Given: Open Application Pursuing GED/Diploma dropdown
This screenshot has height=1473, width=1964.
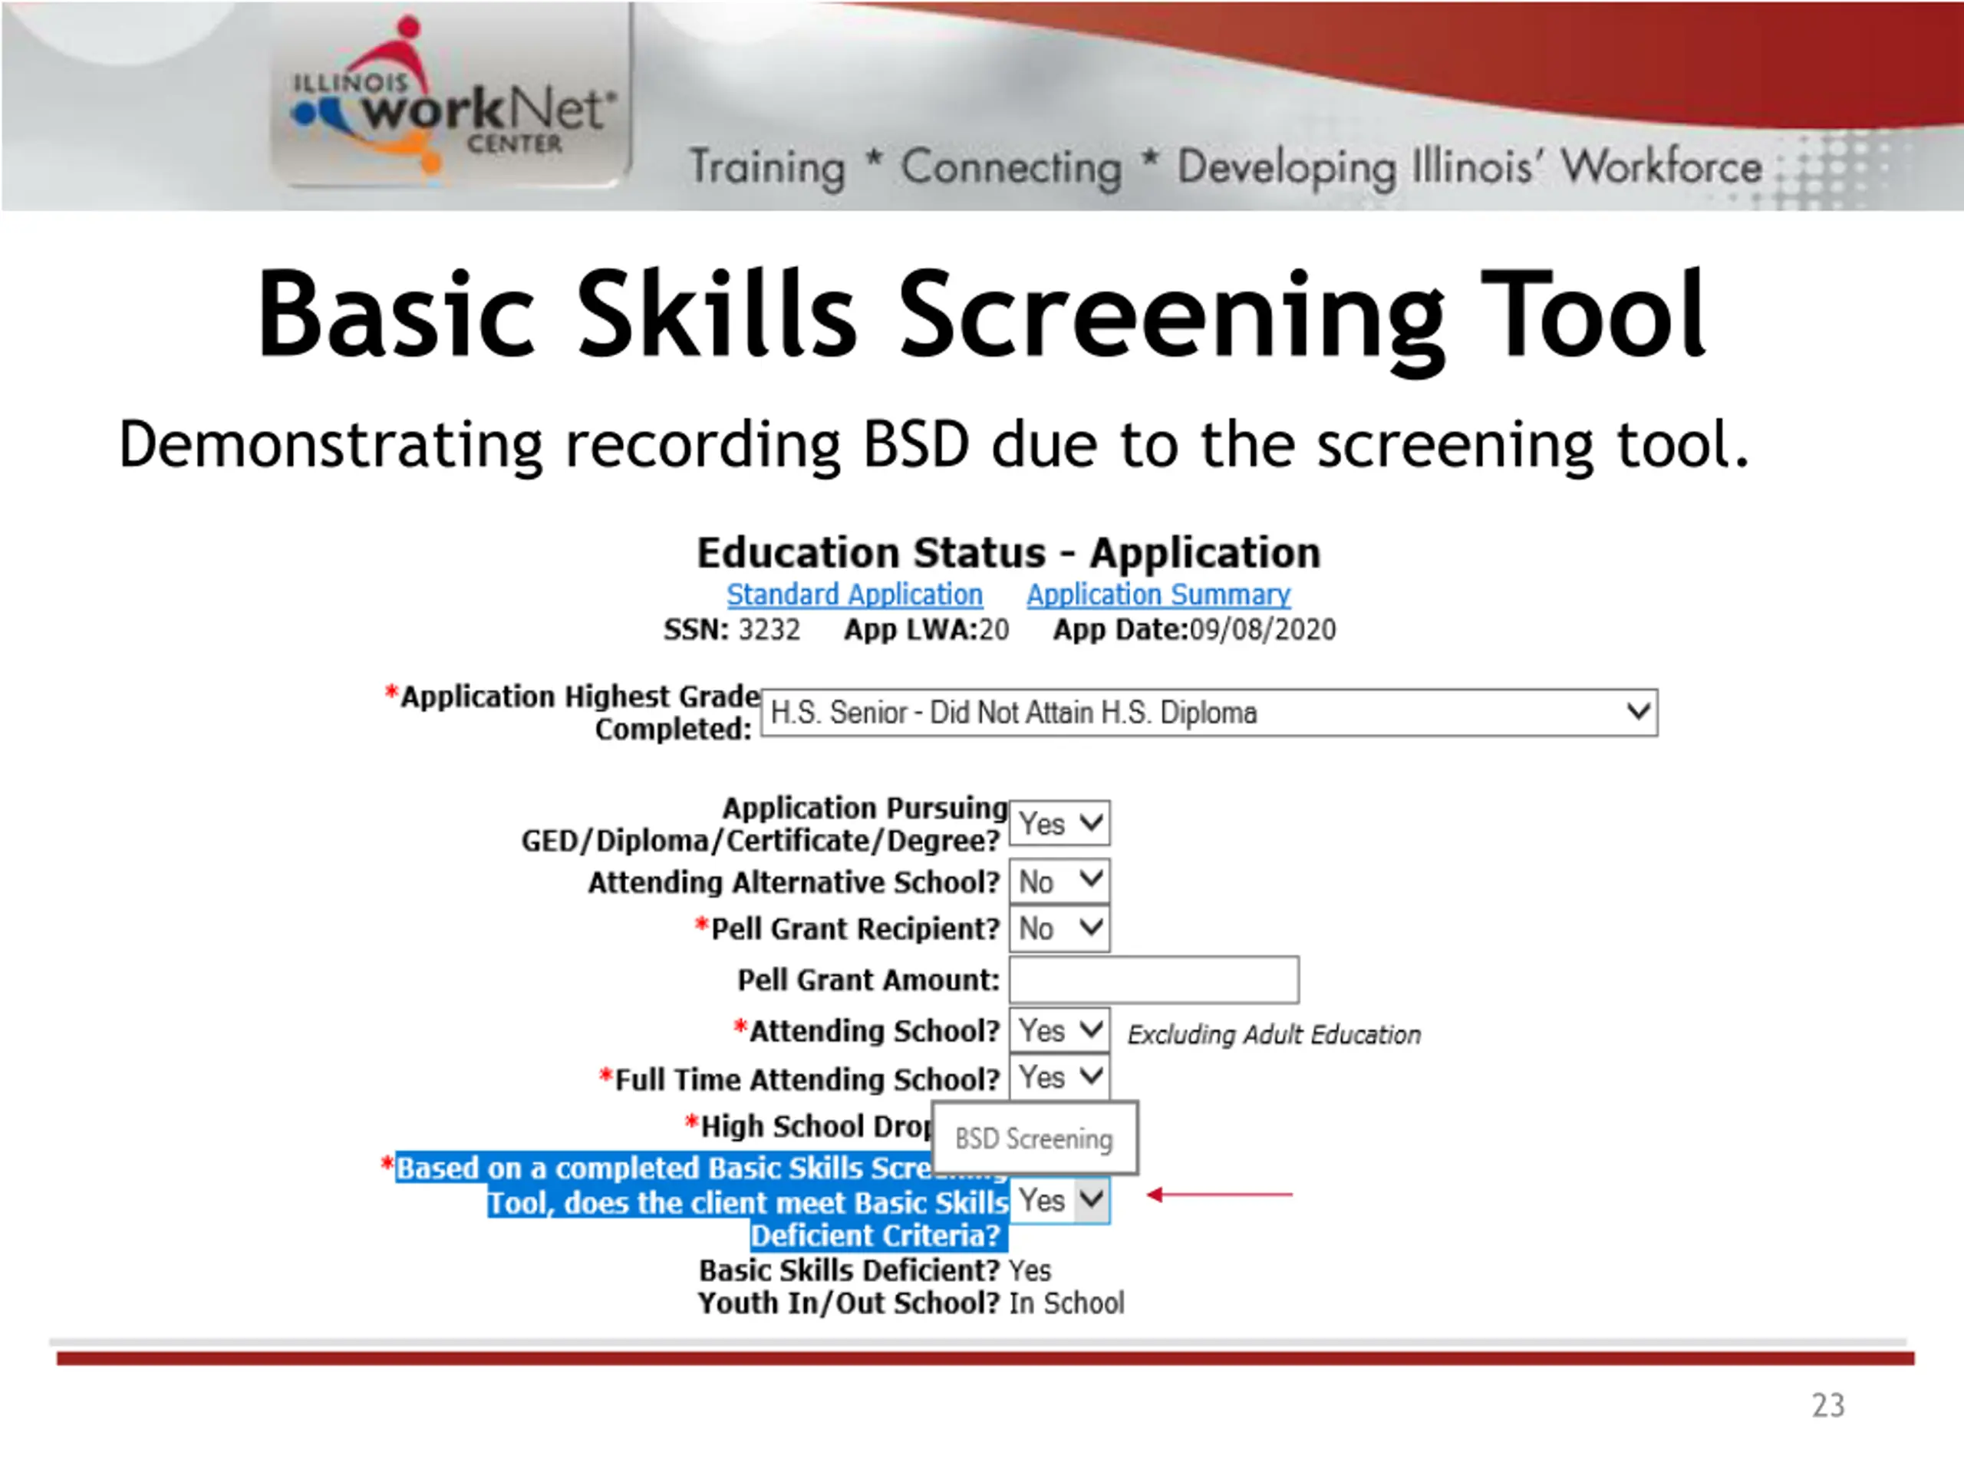Looking at the screenshot, I should tap(1060, 823).
